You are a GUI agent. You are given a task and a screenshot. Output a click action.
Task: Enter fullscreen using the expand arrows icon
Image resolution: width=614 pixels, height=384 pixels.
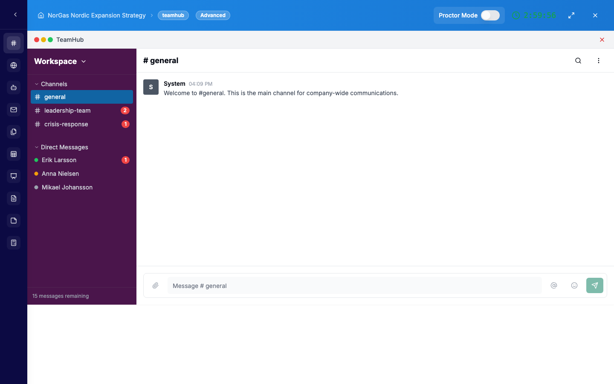pyautogui.click(x=571, y=15)
